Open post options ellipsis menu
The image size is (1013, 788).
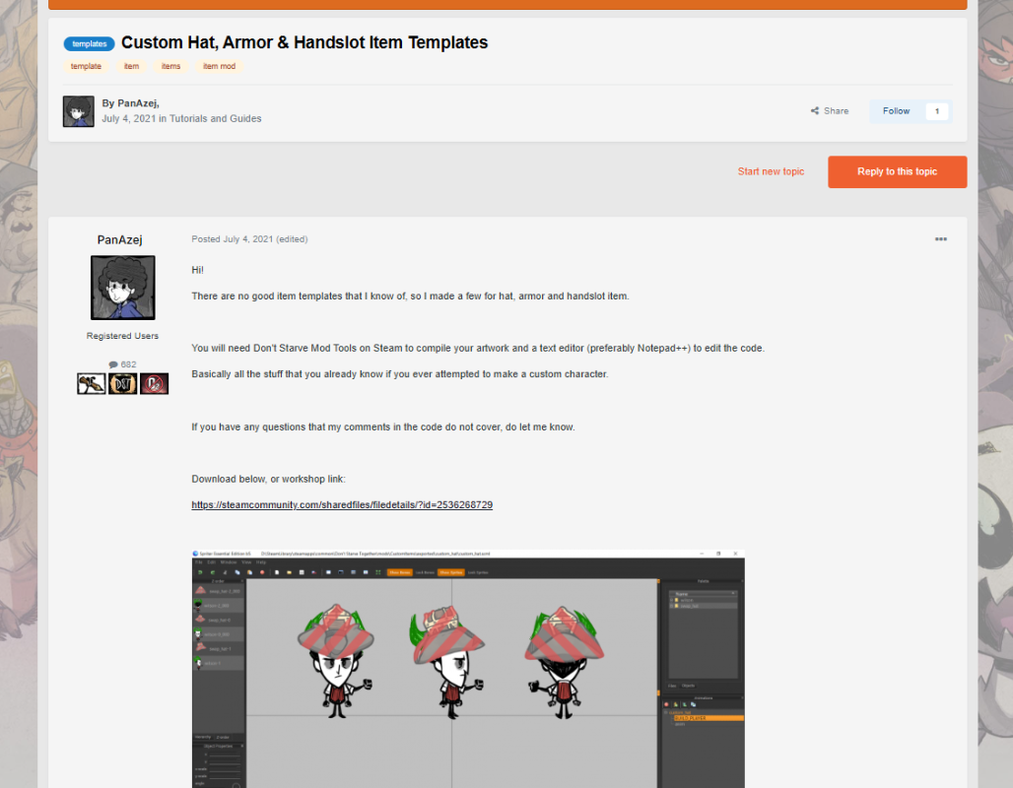coord(941,239)
